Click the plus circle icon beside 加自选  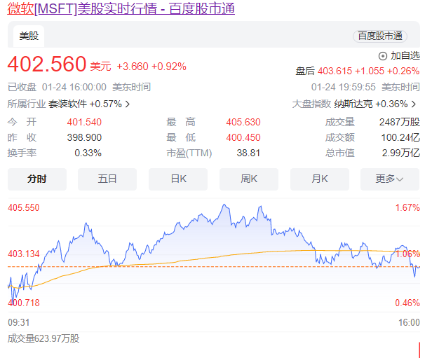pos(383,56)
